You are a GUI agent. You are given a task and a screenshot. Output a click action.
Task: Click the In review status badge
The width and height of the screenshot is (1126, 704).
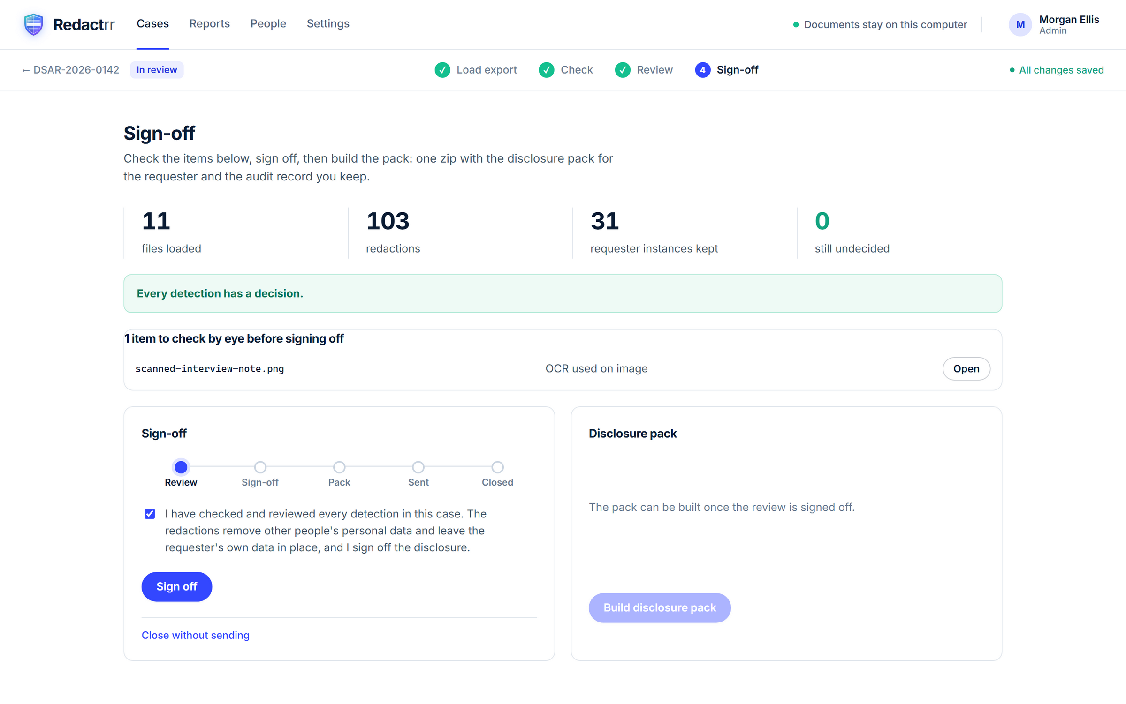[157, 70]
